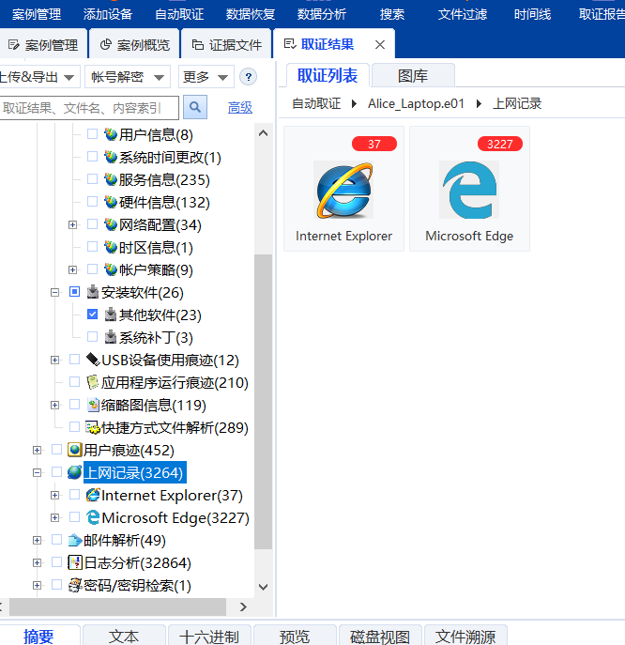
Task: Expand the Internet Explorer(37) node
Action: tap(54, 496)
